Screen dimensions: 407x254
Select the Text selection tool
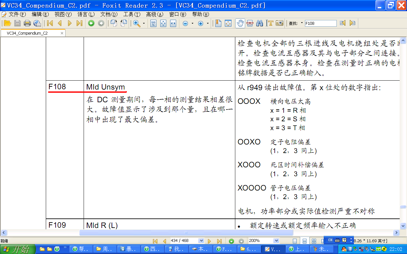tap(270, 23)
